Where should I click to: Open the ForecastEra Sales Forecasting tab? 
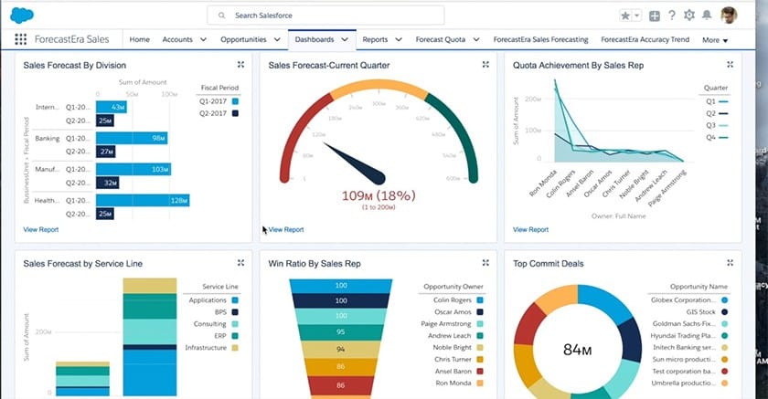tap(540, 39)
